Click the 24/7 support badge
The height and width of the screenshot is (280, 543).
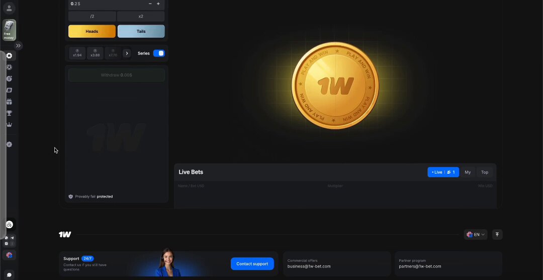coord(87,258)
